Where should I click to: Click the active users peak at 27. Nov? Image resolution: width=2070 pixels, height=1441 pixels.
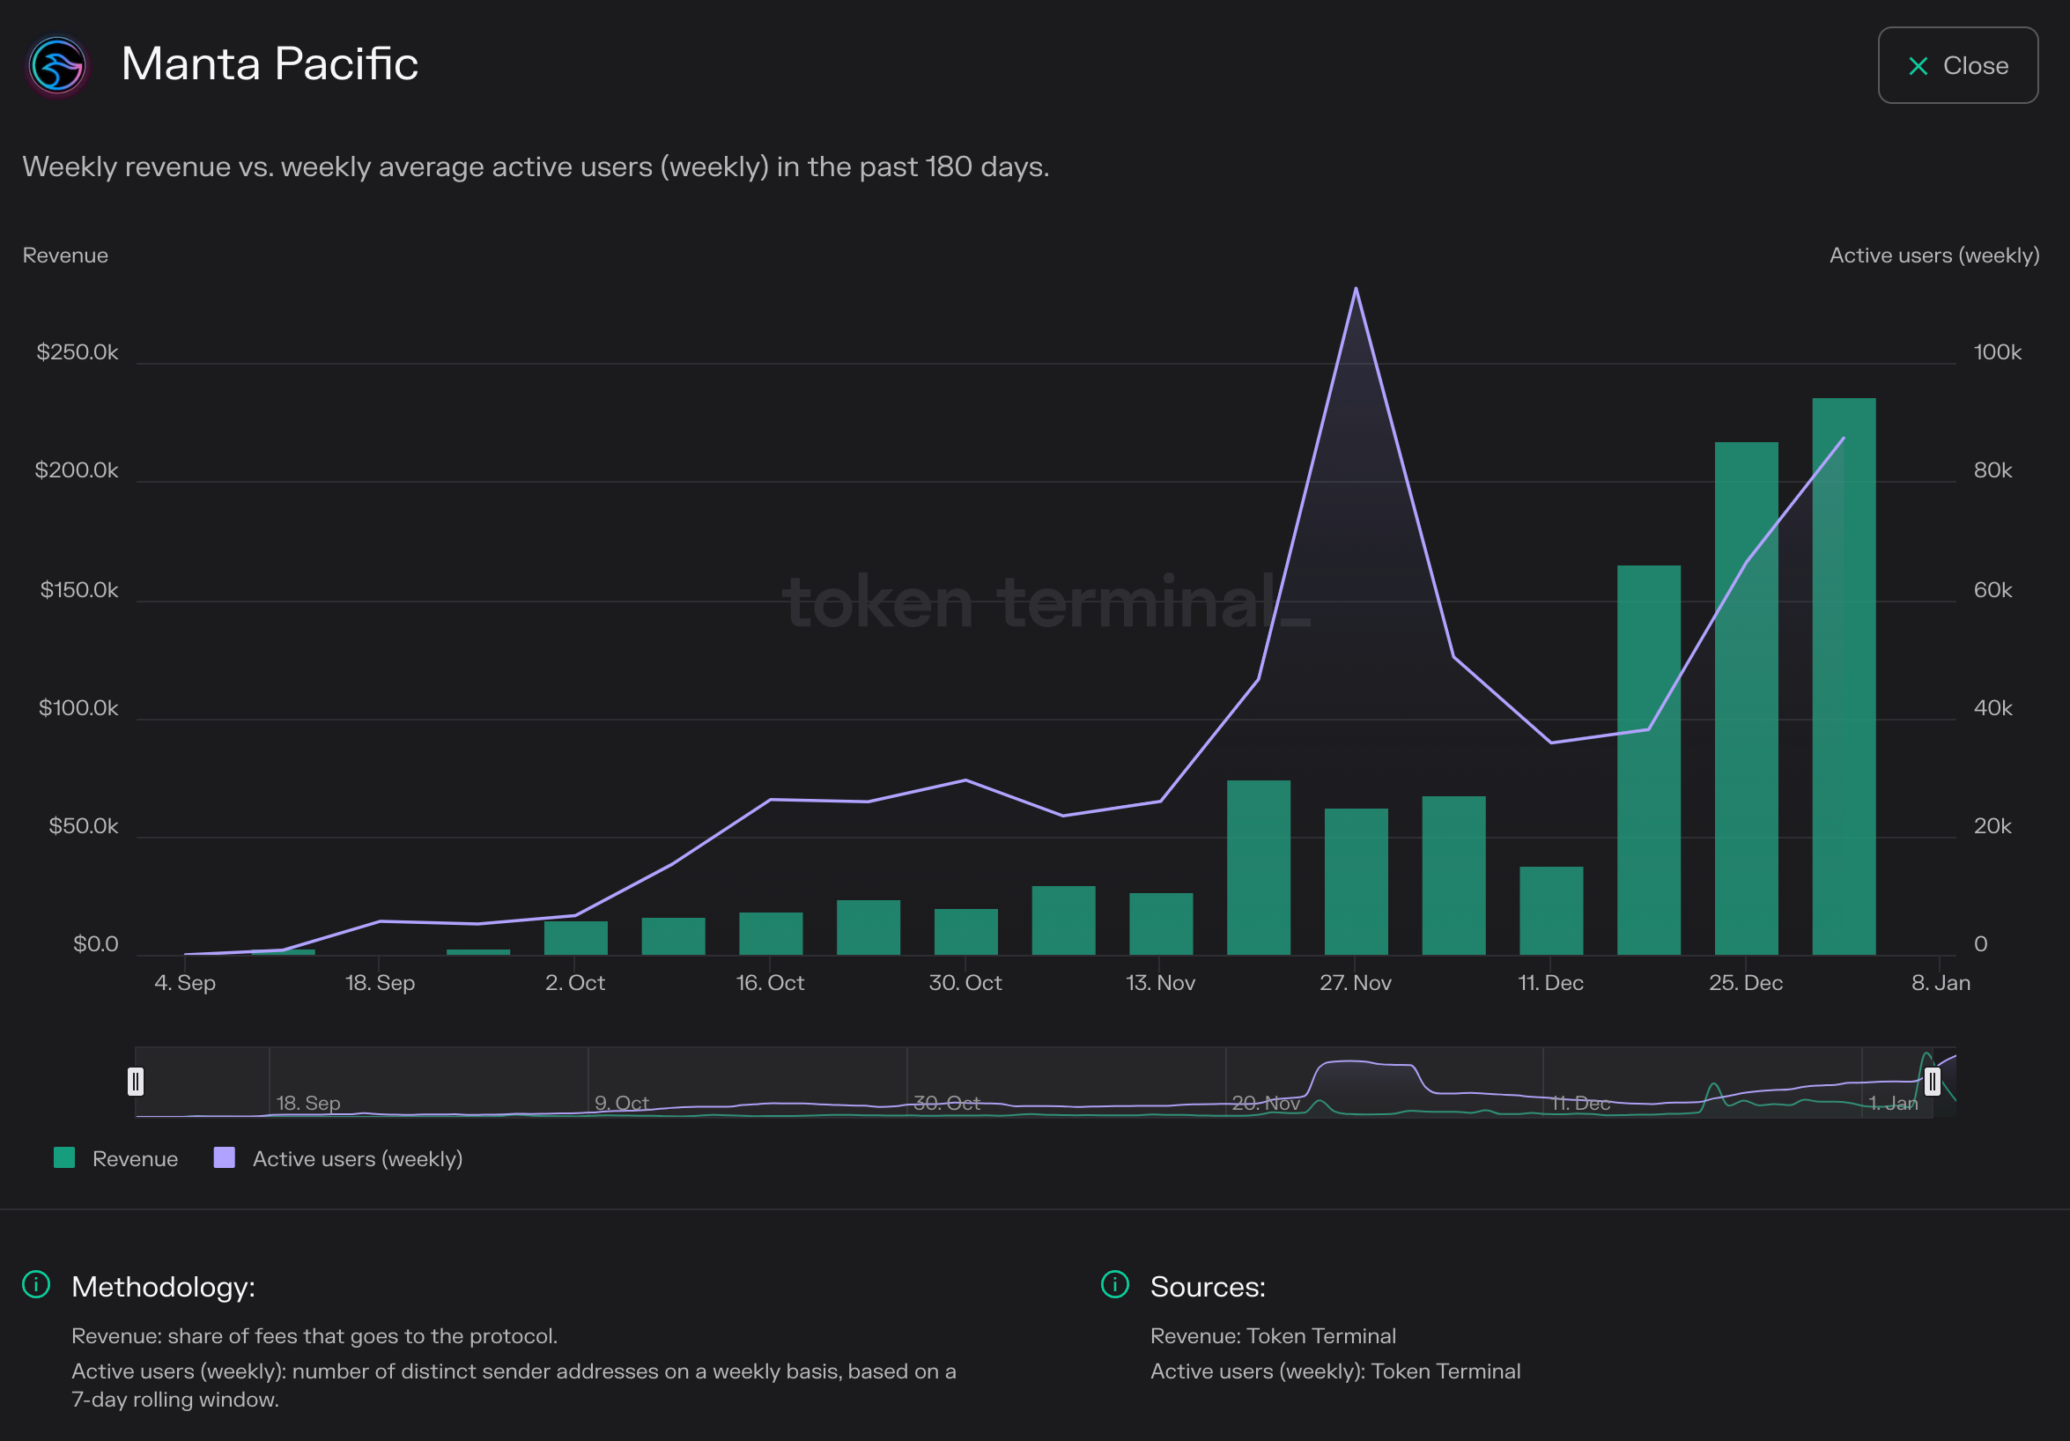point(1355,290)
